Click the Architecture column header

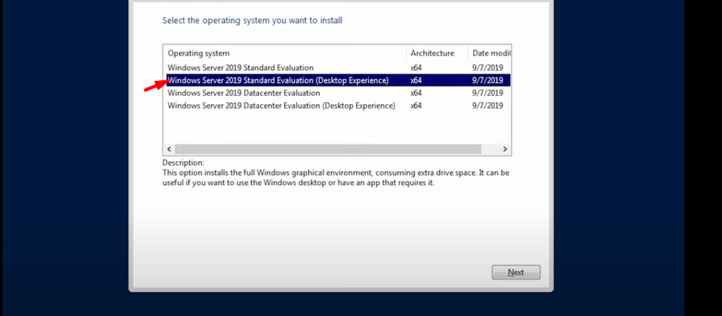[x=437, y=53]
